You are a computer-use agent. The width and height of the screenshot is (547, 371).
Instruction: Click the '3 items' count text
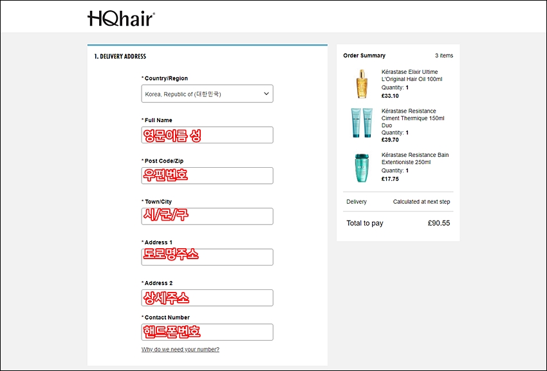444,55
